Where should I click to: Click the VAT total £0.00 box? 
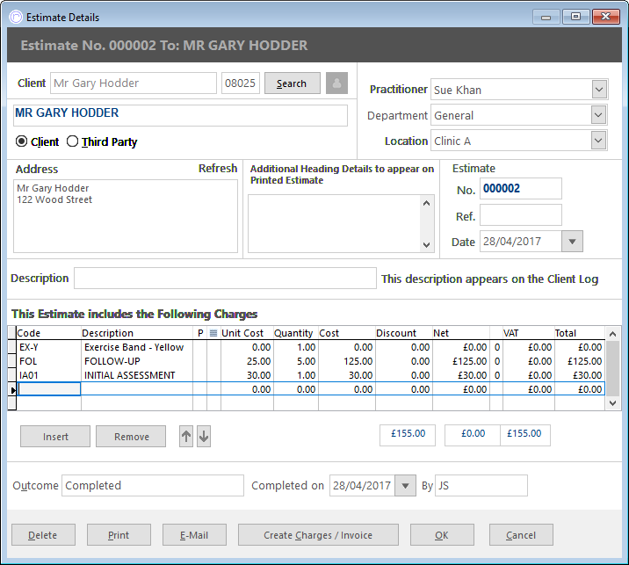coord(473,434)
